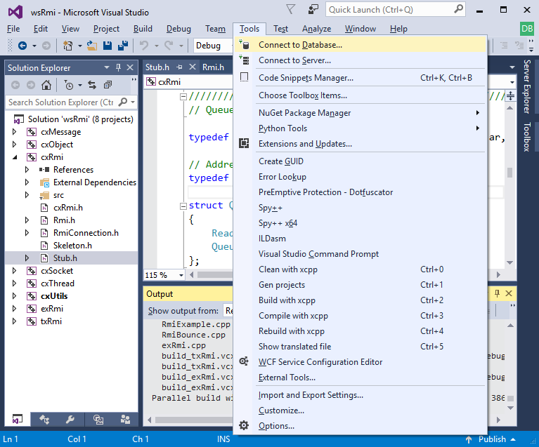Image resolution: width=539 pixels, height=447 pixels.
Task: Close the Output window
Action: point(509,293)
